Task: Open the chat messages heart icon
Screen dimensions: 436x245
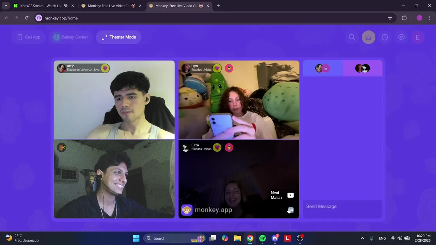Action: (402, 37)
